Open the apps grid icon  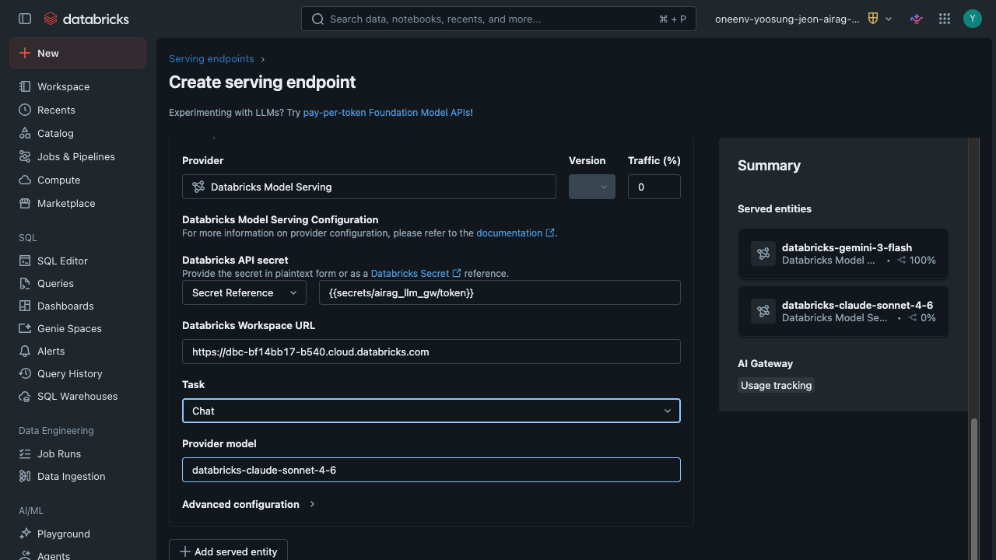945,19
